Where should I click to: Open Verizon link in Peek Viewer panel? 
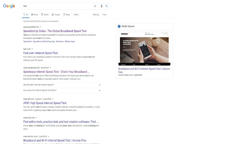coord(144,71)
